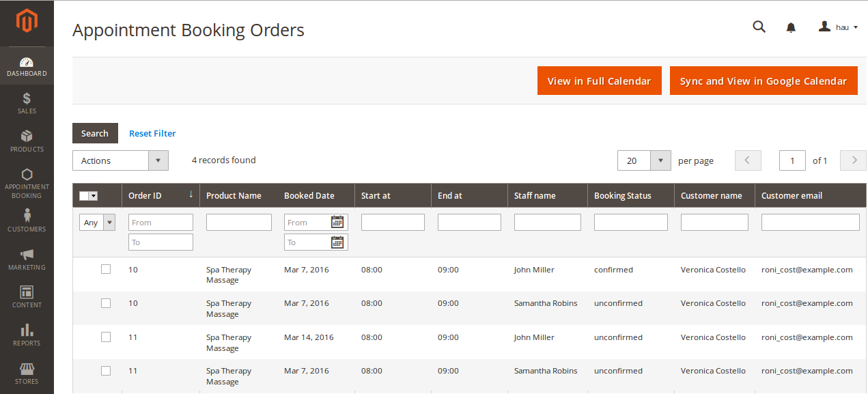Click the Magento logo icon
Image resolution: width=868 pixels, height=394 pixels.
(x=27, y=22)
